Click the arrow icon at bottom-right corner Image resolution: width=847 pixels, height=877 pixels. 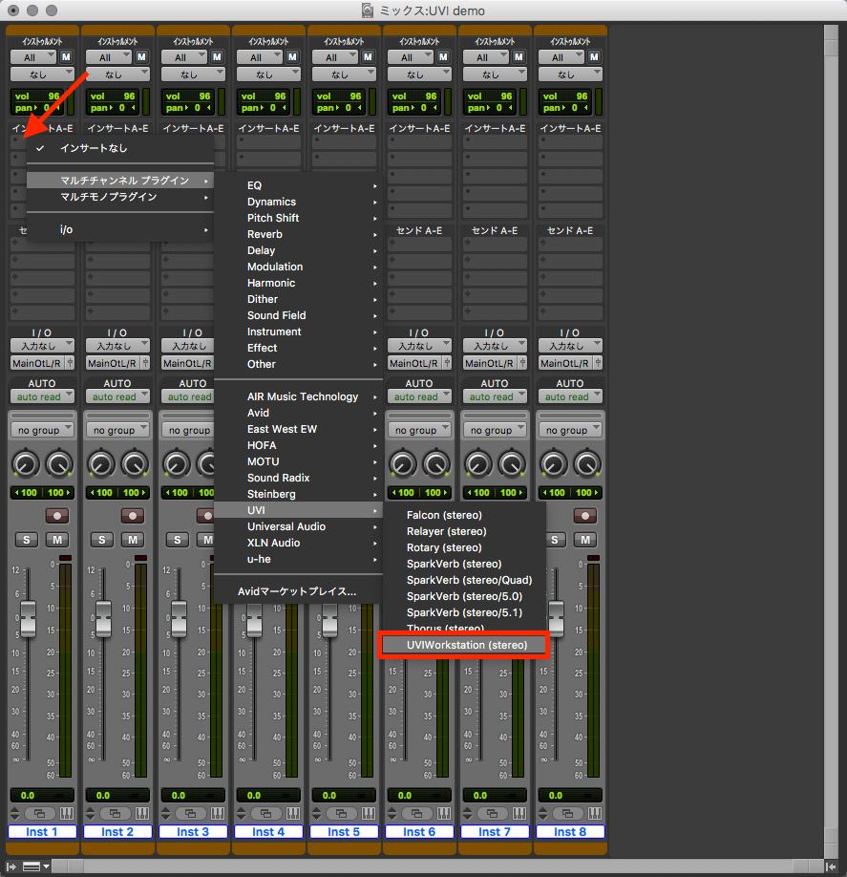click(831, 866)
